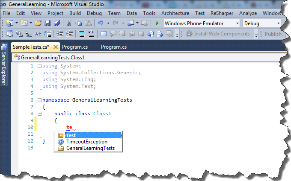Click the Decrease Line Indent icon
291x181 pixels.
(x=60, y=34)
